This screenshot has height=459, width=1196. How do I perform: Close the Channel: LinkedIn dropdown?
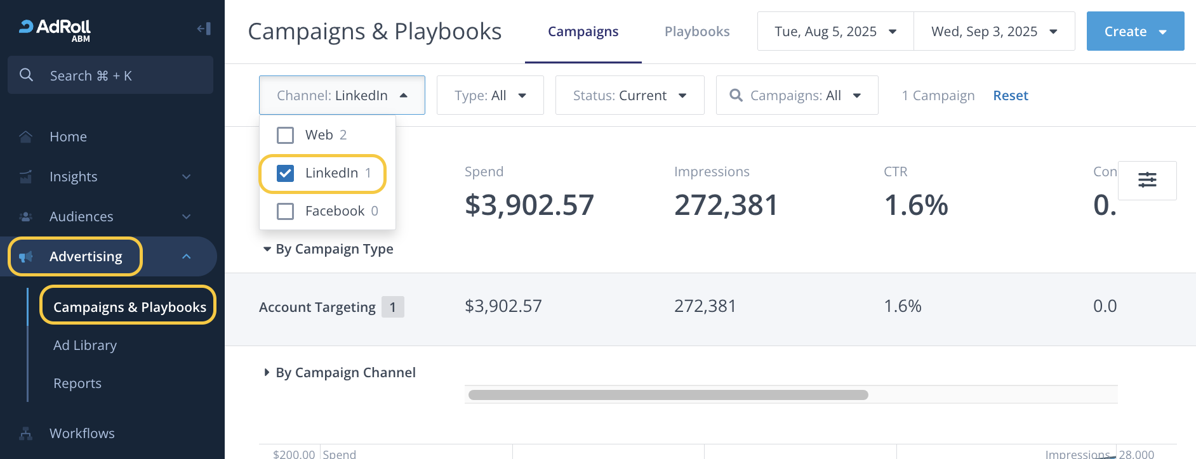click(342, 95)
